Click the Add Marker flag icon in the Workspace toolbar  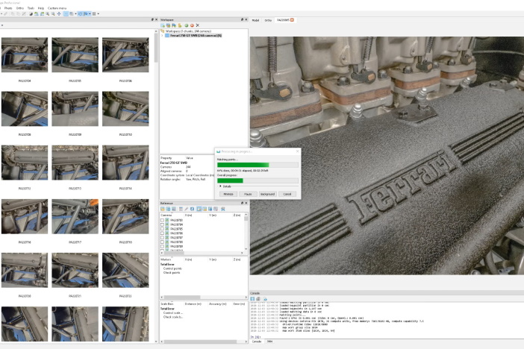(x=174, y=25)
